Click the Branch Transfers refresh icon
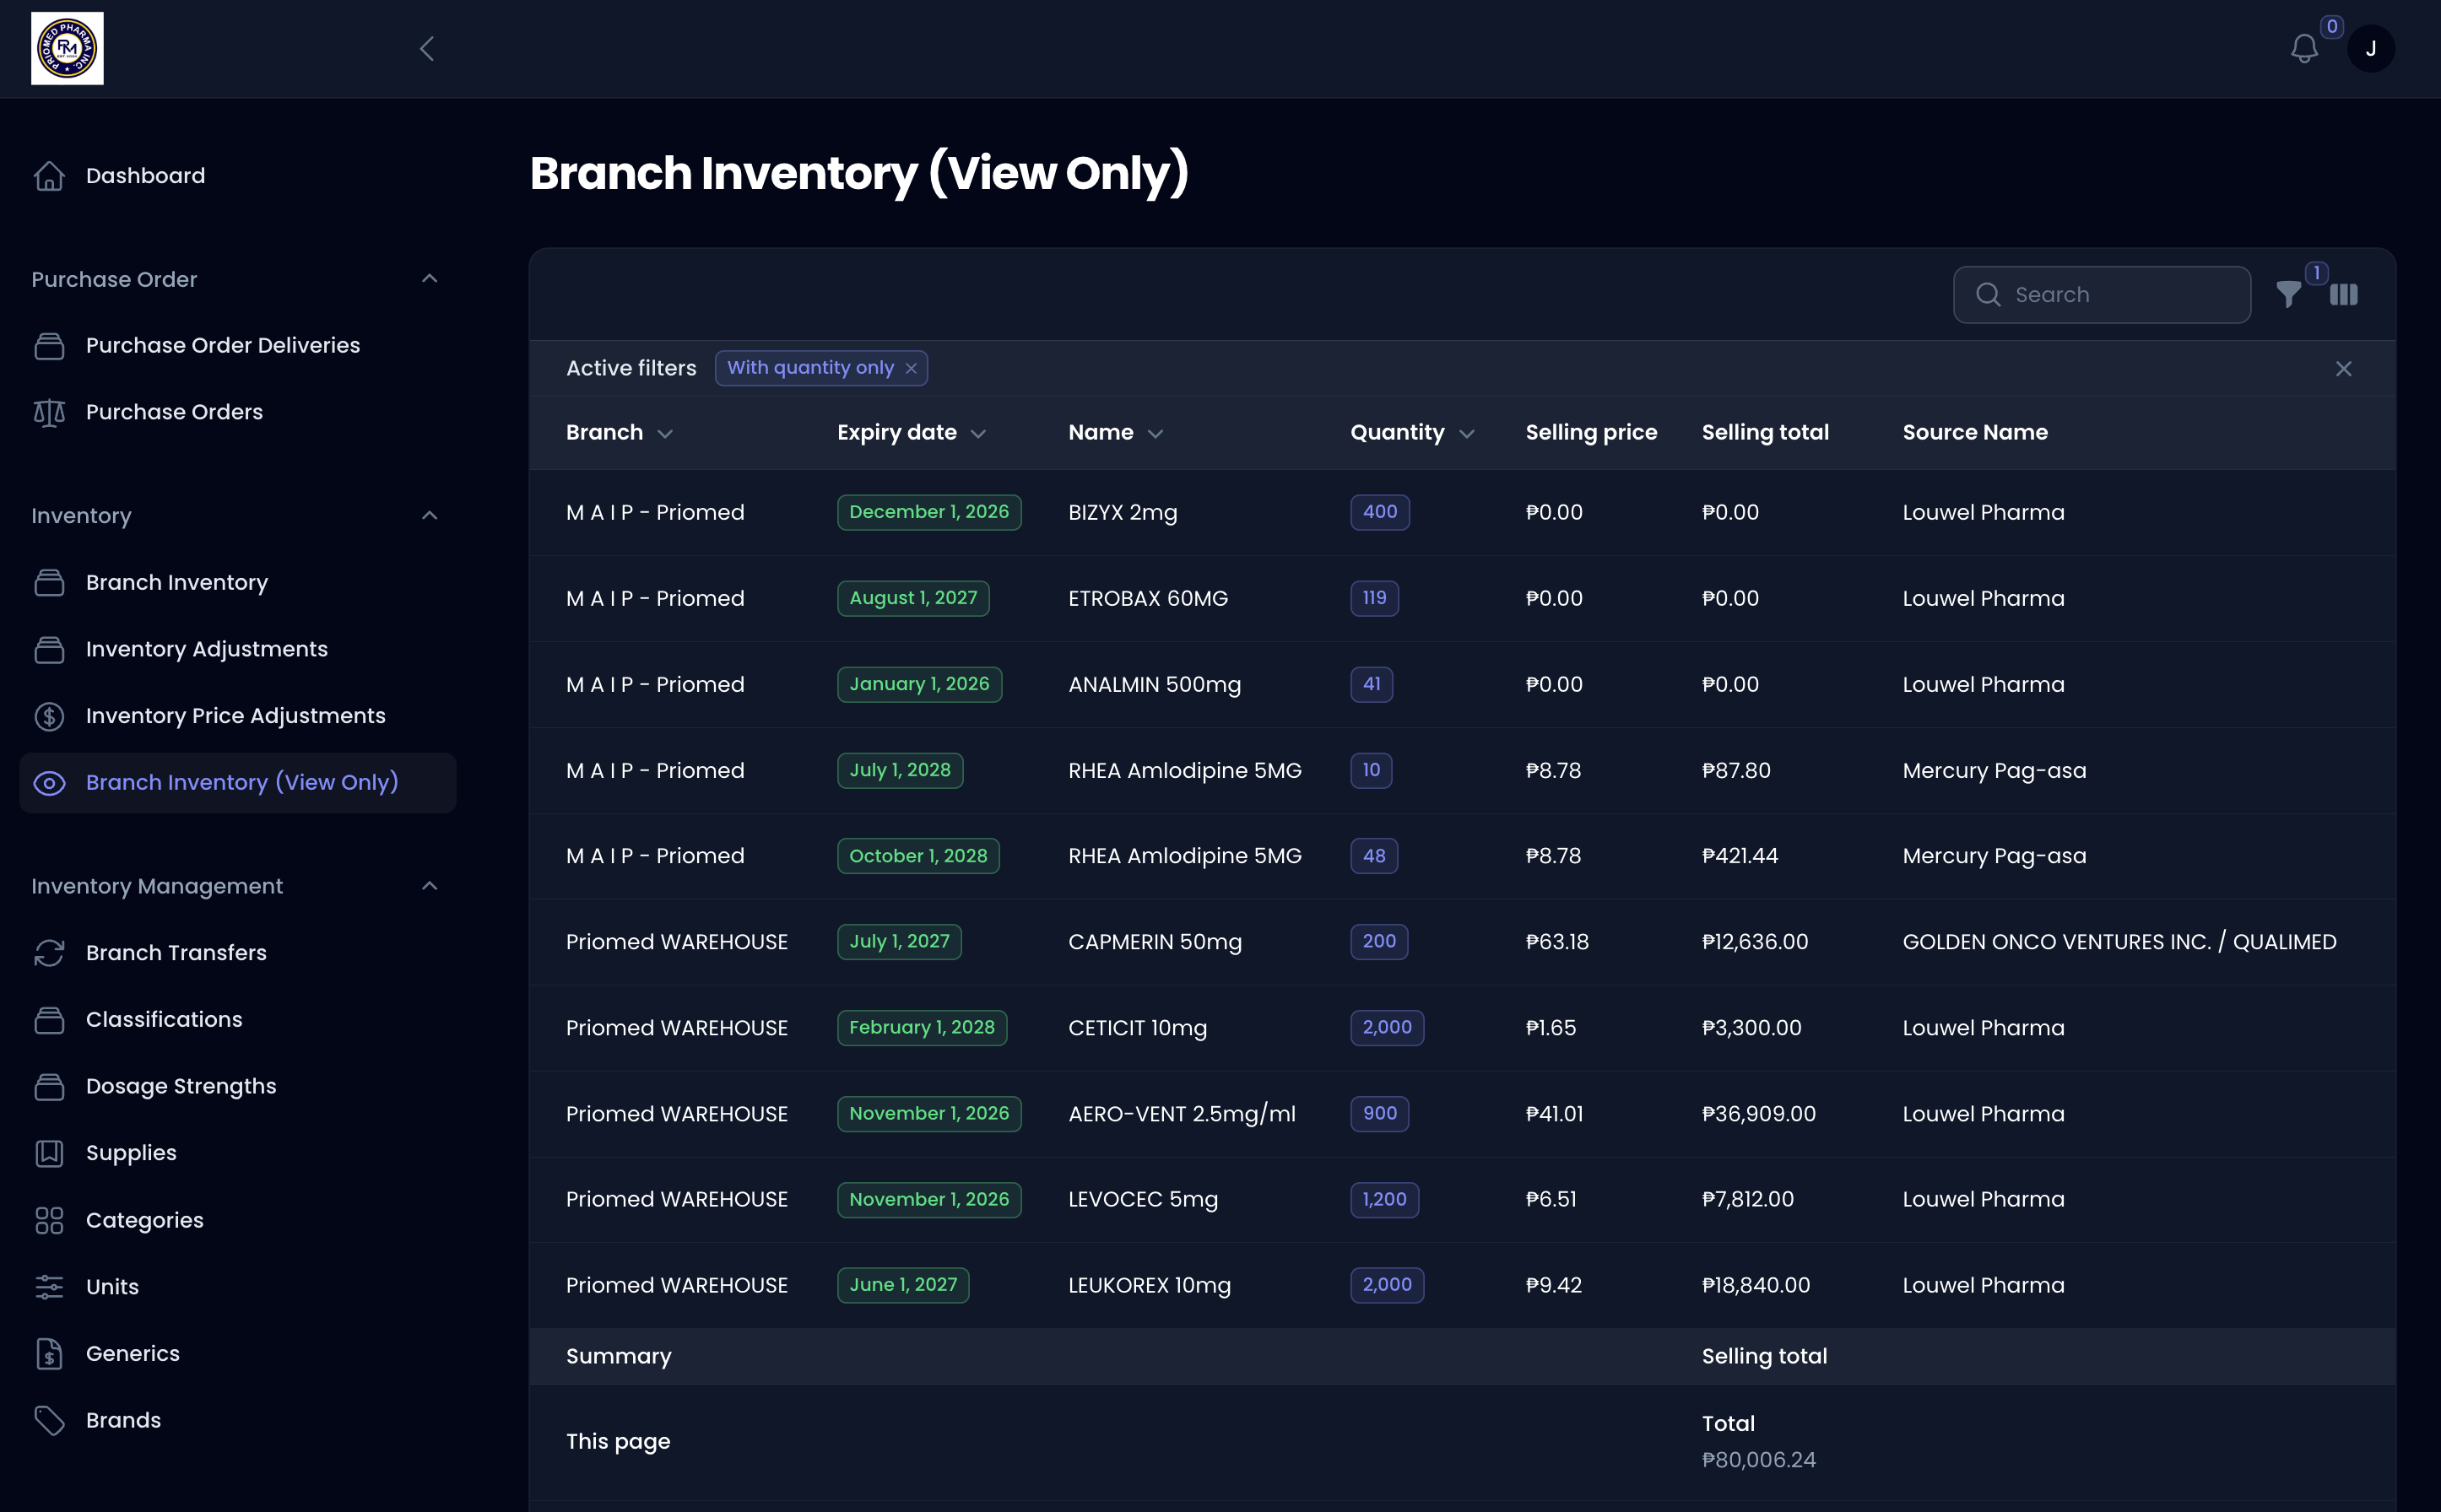The image size is (2441, 1512). click(50, 953)
